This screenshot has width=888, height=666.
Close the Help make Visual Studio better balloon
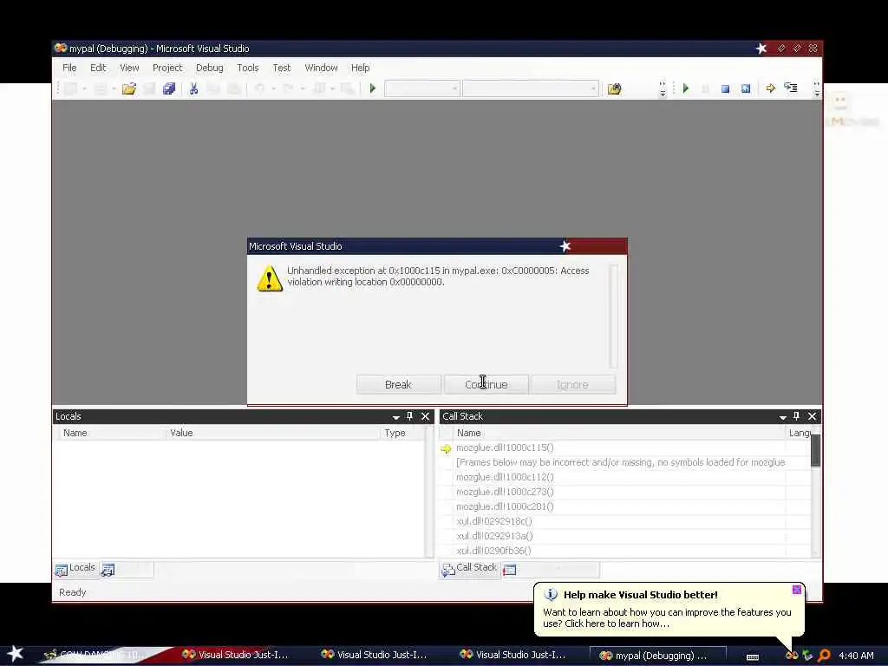pyautogui.click(x=797, y=590)
